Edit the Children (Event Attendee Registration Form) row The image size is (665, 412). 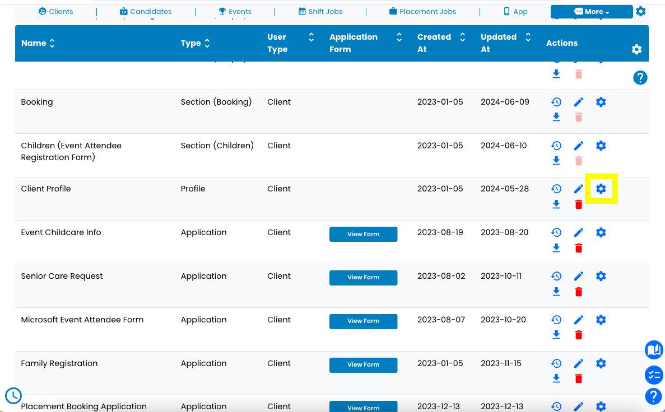(579, 146)
